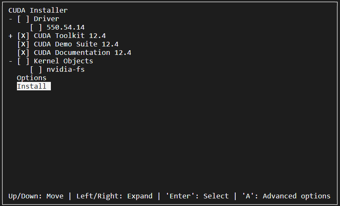Image resolution: width=340 pixels, height=206 pixels.
Task: Click the CUDA Installer title text
Action: [x=38, y=11]
